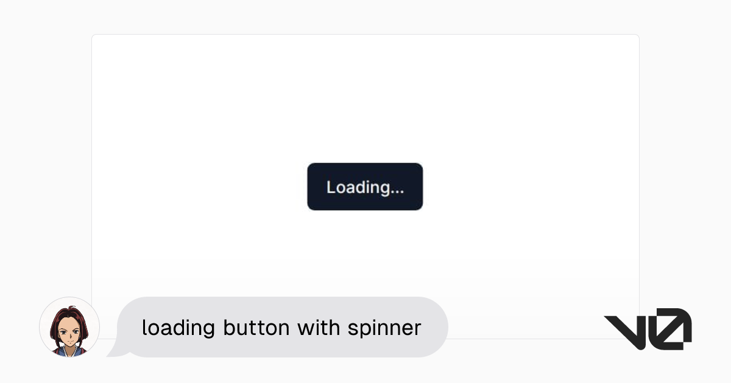Image resolution: width=731 pixels, height=383 pixels.
Task: Select the text 'loading button with spinner'
Action: (x=281, y=328)
